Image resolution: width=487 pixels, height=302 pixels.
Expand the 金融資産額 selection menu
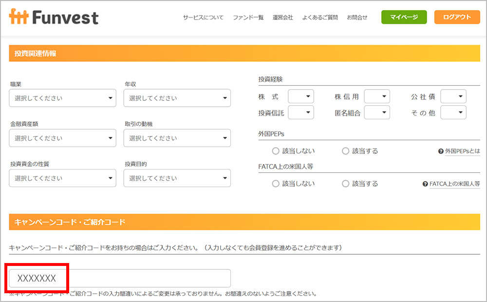pos(62,138)
